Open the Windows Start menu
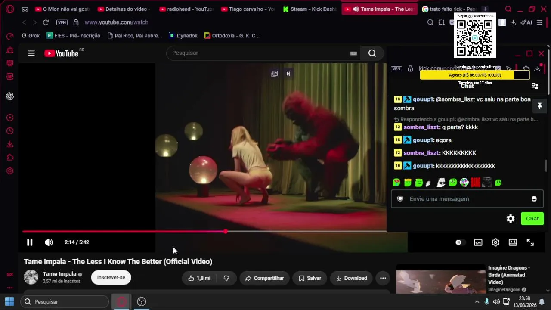The height and width of the screenshot is (310, 551). (x=9, y=302)
